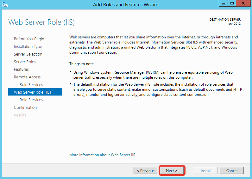Open the Features step
Screen dimensions: 252x179
point(21,69)
